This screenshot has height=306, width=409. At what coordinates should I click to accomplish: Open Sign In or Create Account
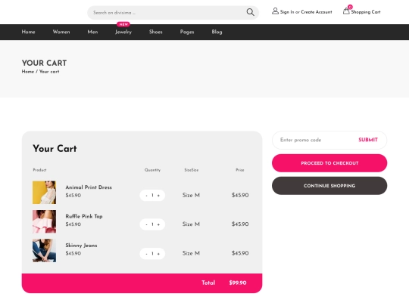[306, 12]
